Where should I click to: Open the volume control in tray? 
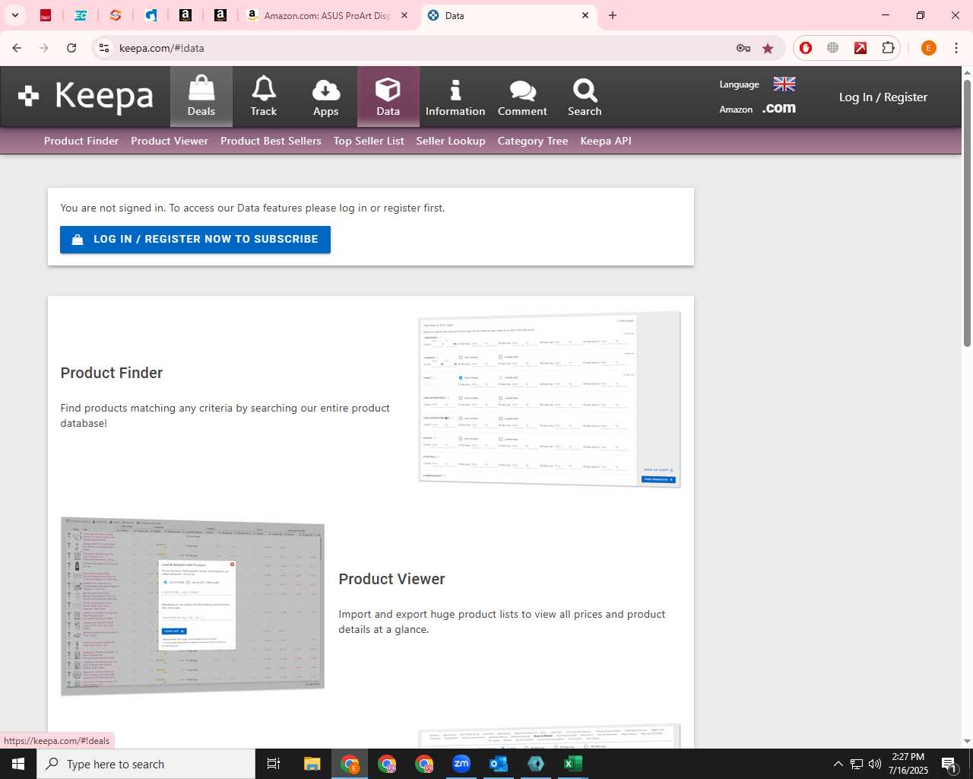click(875, 764)
